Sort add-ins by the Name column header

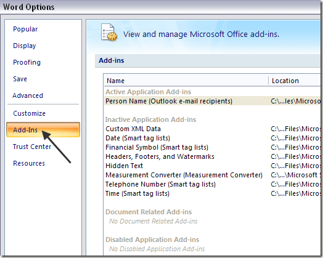tap(186, 81)
